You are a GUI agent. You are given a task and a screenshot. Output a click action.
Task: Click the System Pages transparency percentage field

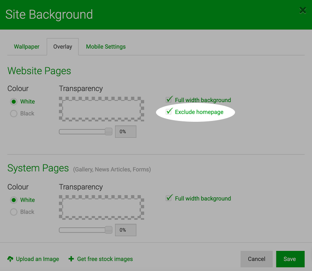126,230
